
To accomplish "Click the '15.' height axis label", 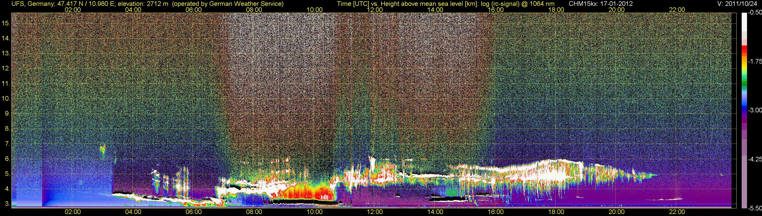I will coord(6,23).
